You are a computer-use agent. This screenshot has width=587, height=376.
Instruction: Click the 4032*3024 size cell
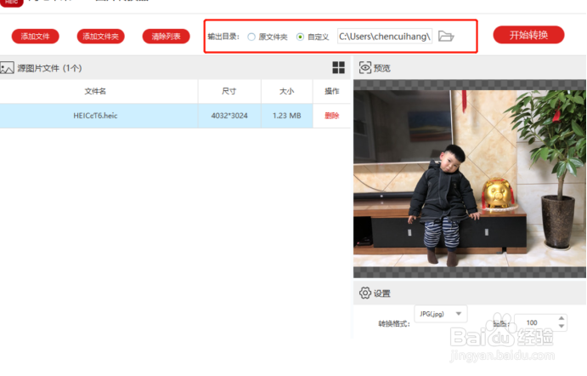click(x=229, y=116)
